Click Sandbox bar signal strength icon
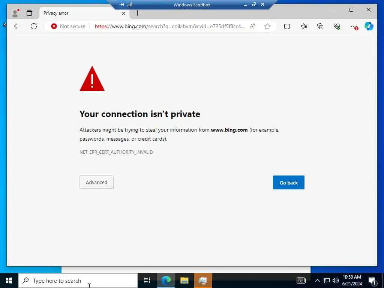The width and height of the screenshot is (384, 288). [x=129, y=4]
